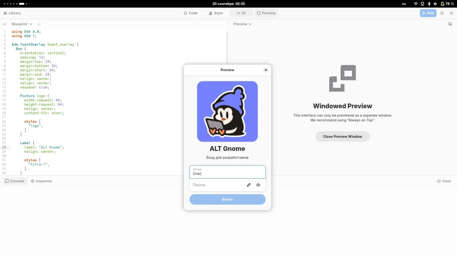Viewport: 457px width, 257px height.
Task: Switch to the Inspector tab
Action: pyautogui.click(x=41, y=181)
